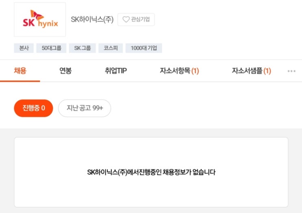Screen dimensions: 302x213
Task: Show 지난 공고 99+ past postings
Action: click(85, 108)
